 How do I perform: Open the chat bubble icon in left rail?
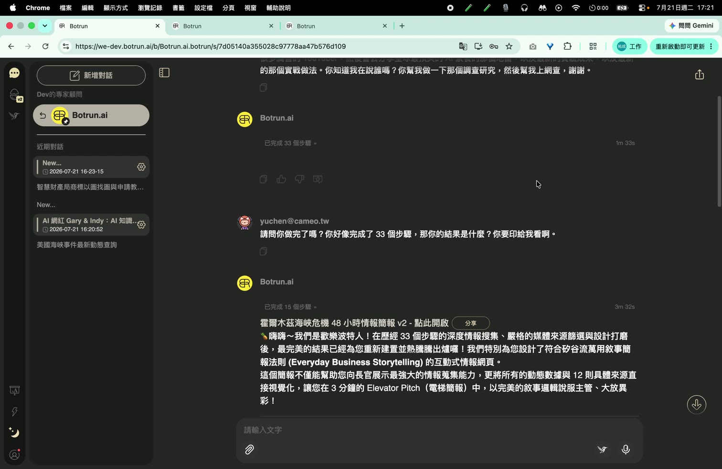tap(14, 73)
